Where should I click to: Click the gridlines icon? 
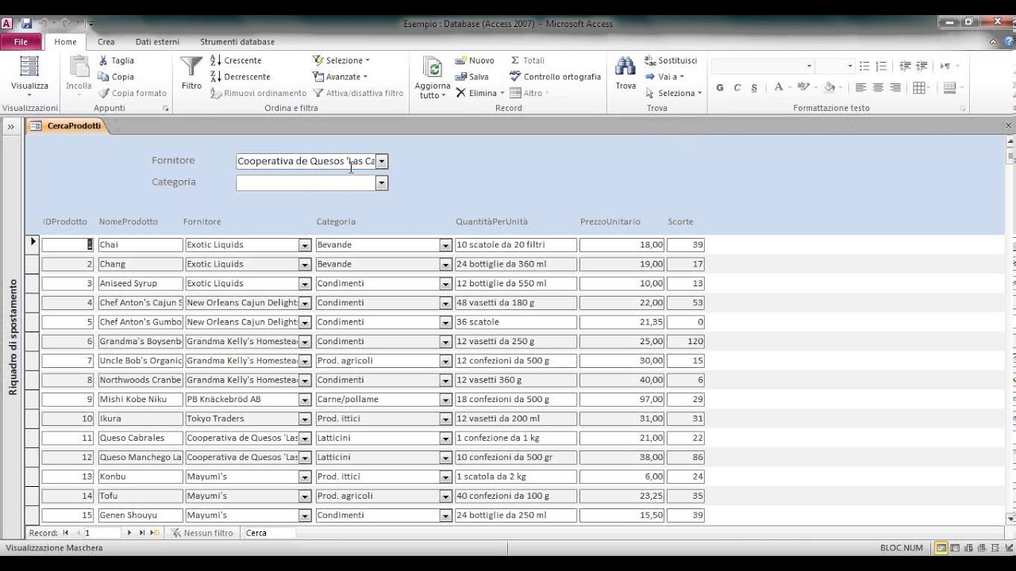[920, 88]
